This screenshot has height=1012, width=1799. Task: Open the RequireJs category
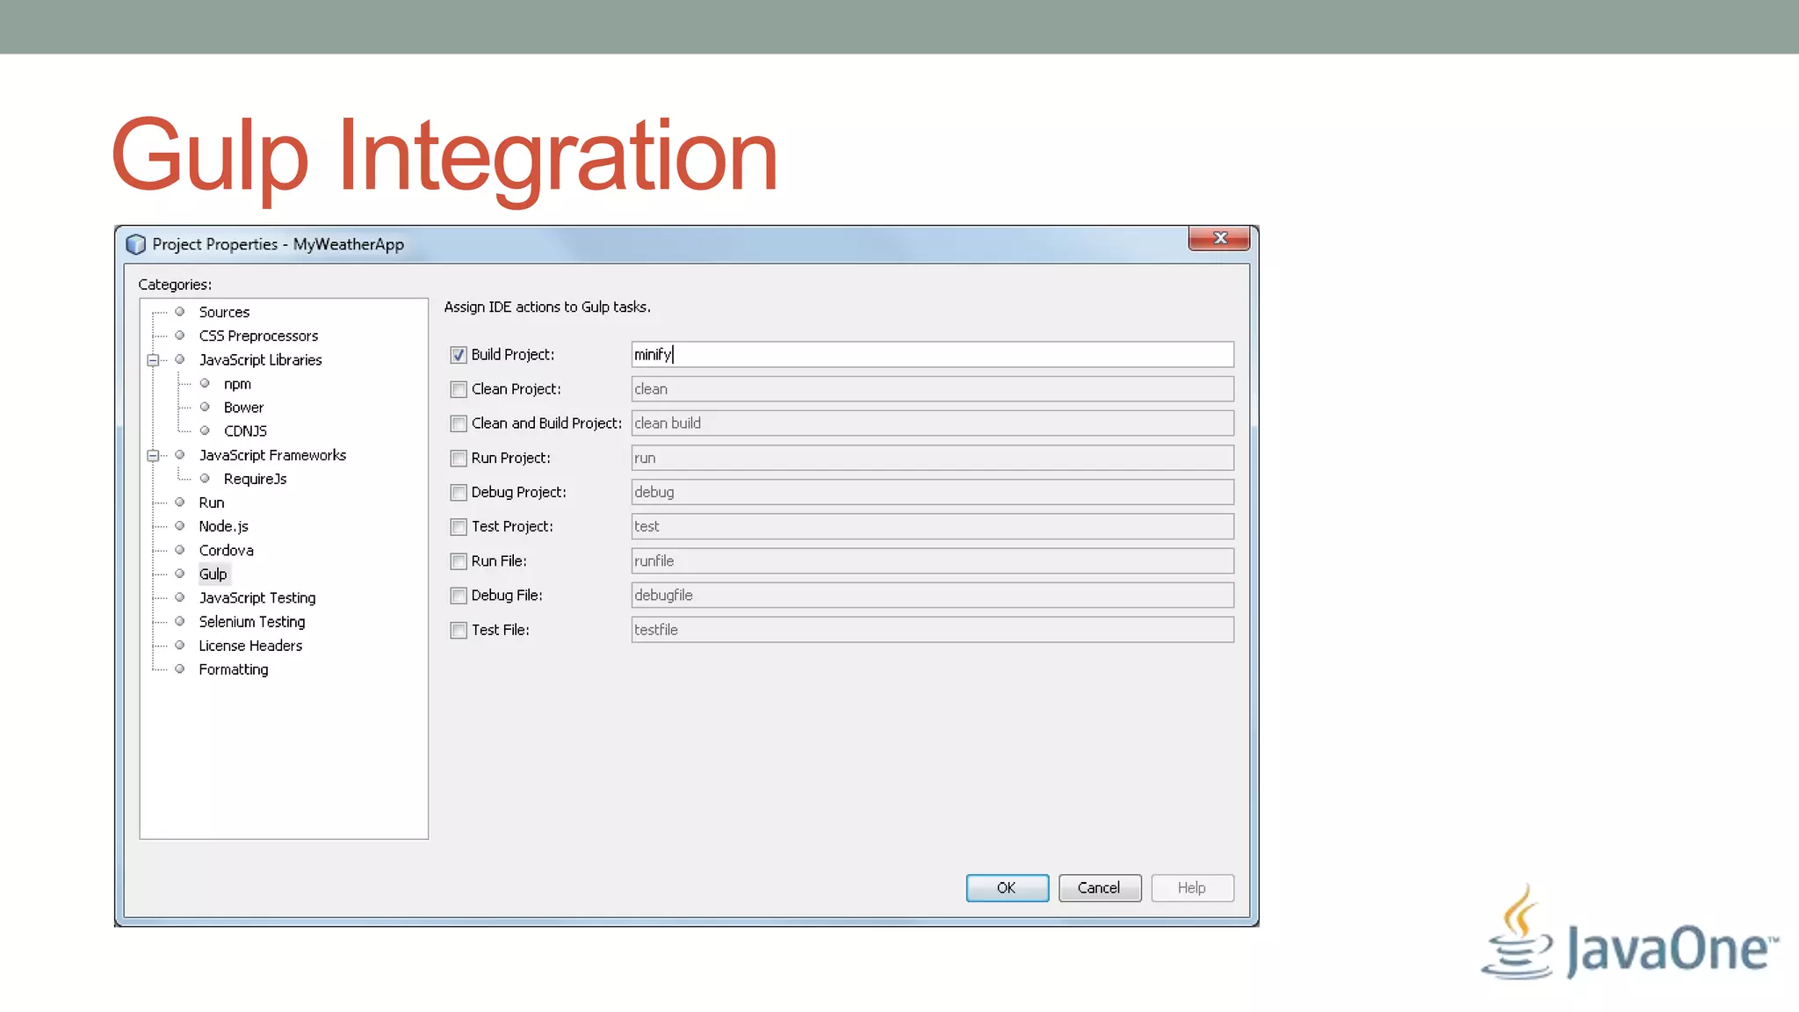click(255, 479)
